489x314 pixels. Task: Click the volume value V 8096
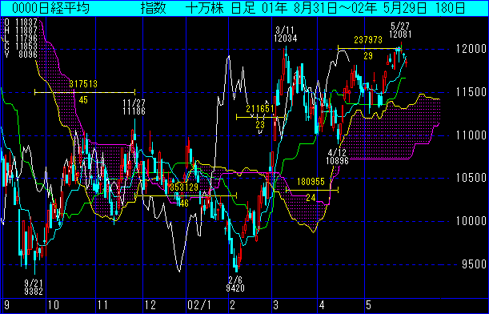click(x=21, y=54)
